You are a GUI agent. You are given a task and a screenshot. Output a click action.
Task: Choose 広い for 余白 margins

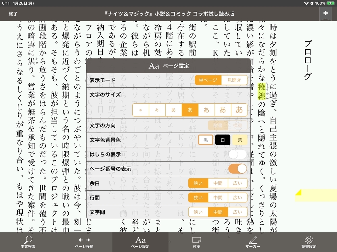pyautogui.click(x=237, y=183)
